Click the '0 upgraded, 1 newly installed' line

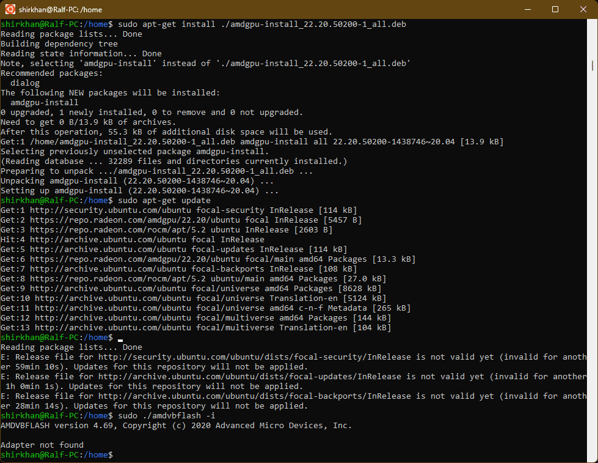coord(151,113)
